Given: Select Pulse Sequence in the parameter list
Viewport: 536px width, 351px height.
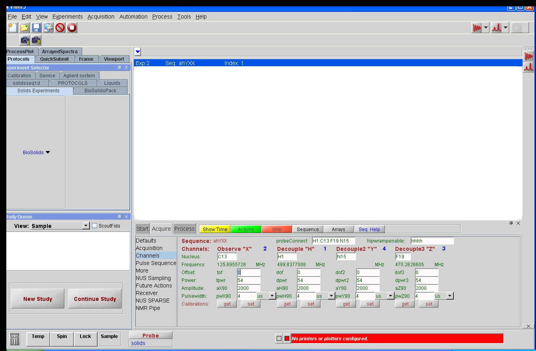Looking at the screenshot, I should pyautogui.click(x=156, y=263).
